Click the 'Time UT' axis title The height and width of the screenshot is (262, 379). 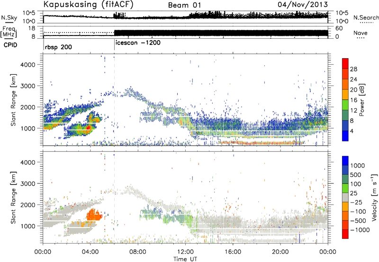pyautogui.click(x=185, y=259)
